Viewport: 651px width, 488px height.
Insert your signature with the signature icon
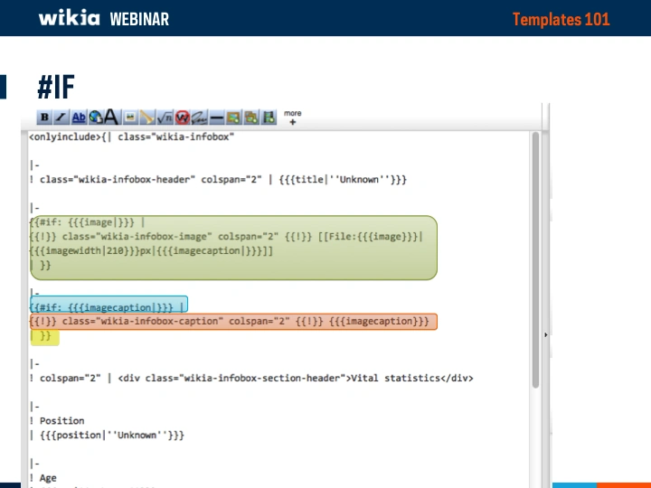200,117
